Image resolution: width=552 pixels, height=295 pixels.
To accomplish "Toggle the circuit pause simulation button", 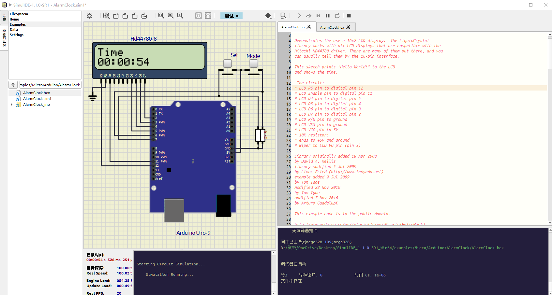I will click(208, 16).
